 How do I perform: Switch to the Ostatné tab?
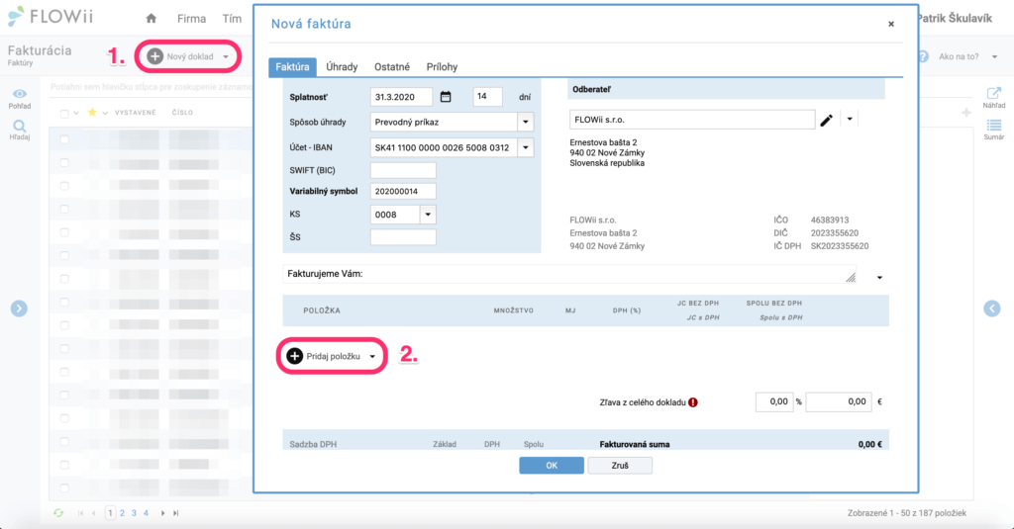pos(392,67)
